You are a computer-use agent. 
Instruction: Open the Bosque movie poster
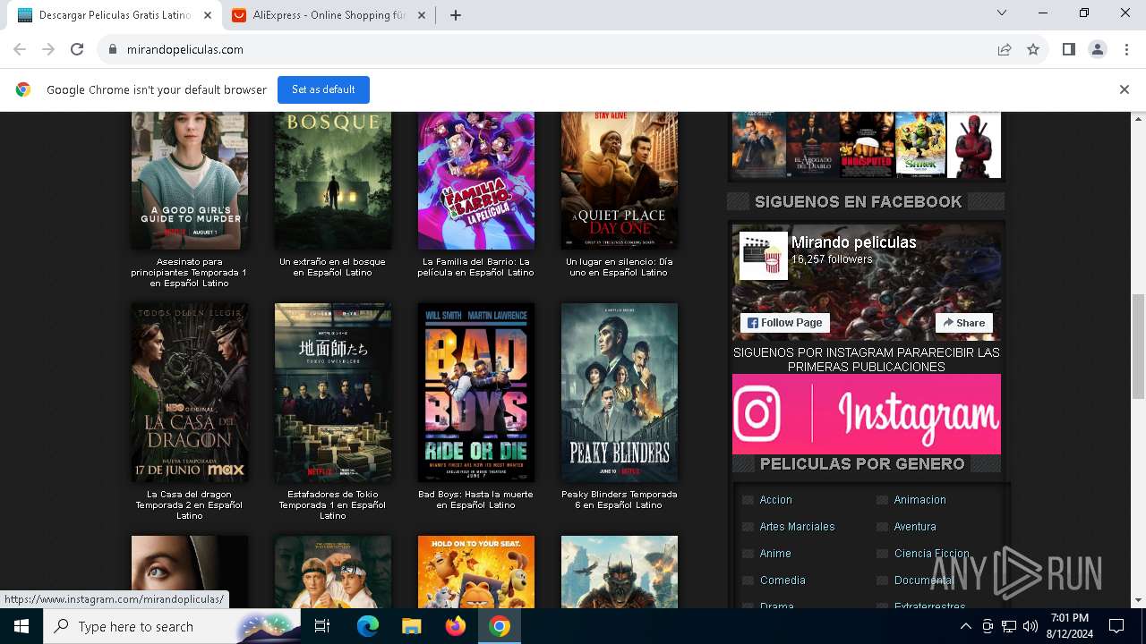click(333, 181)
